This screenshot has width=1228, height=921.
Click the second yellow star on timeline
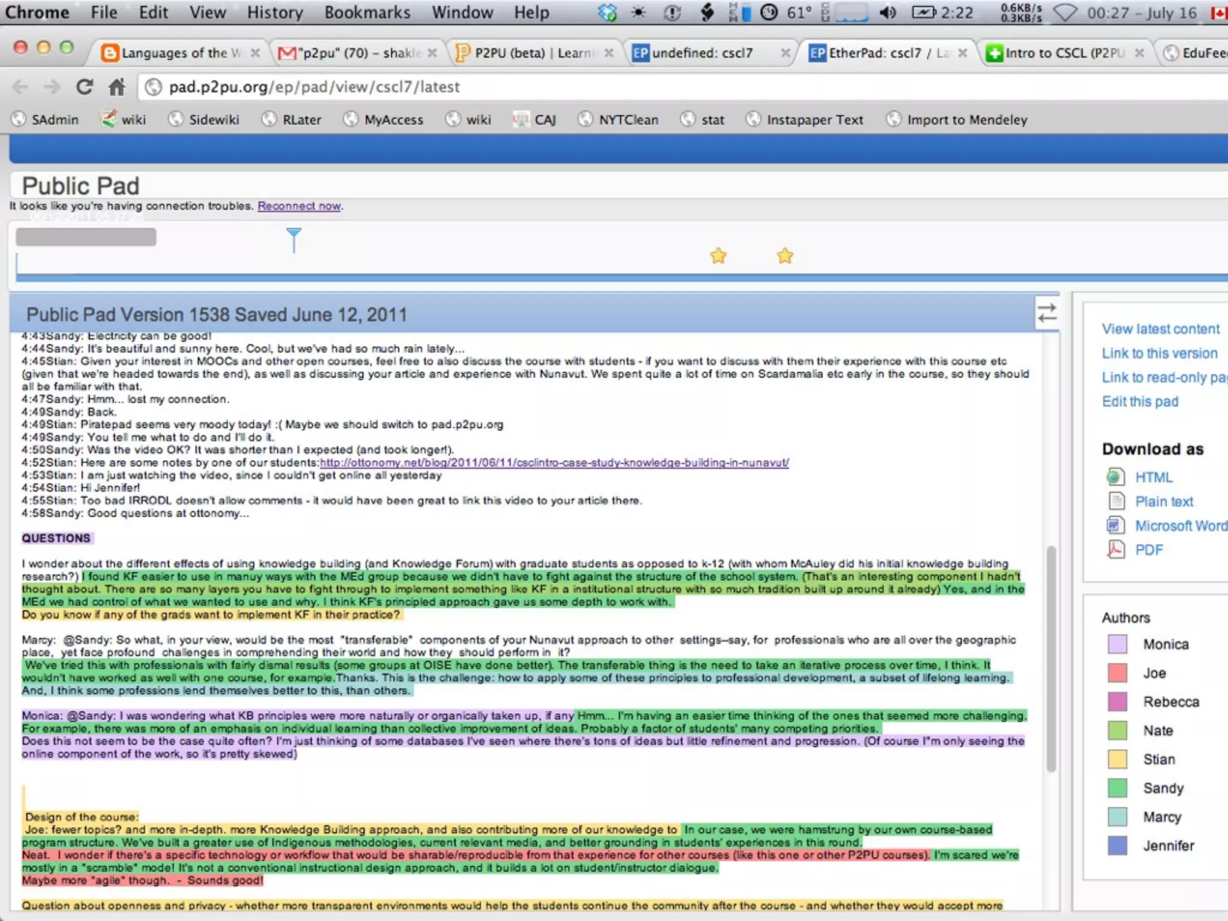[x=785, y=256]
